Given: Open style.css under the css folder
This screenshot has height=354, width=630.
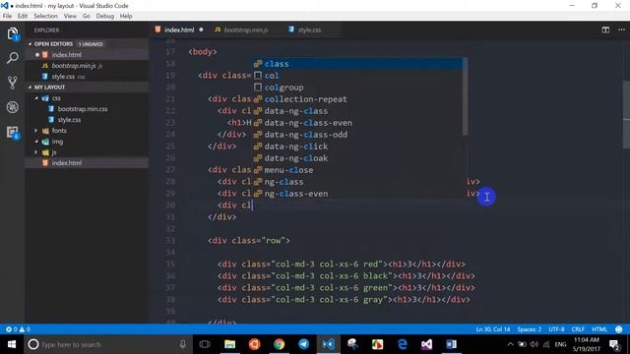Looking at the screenshot, I should (x=69, y=120).
